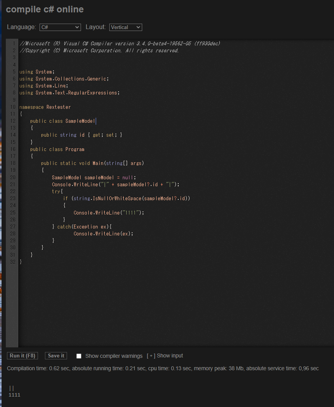
Task: Click line number 20 in the gutter
Action: tap(13, 177)
